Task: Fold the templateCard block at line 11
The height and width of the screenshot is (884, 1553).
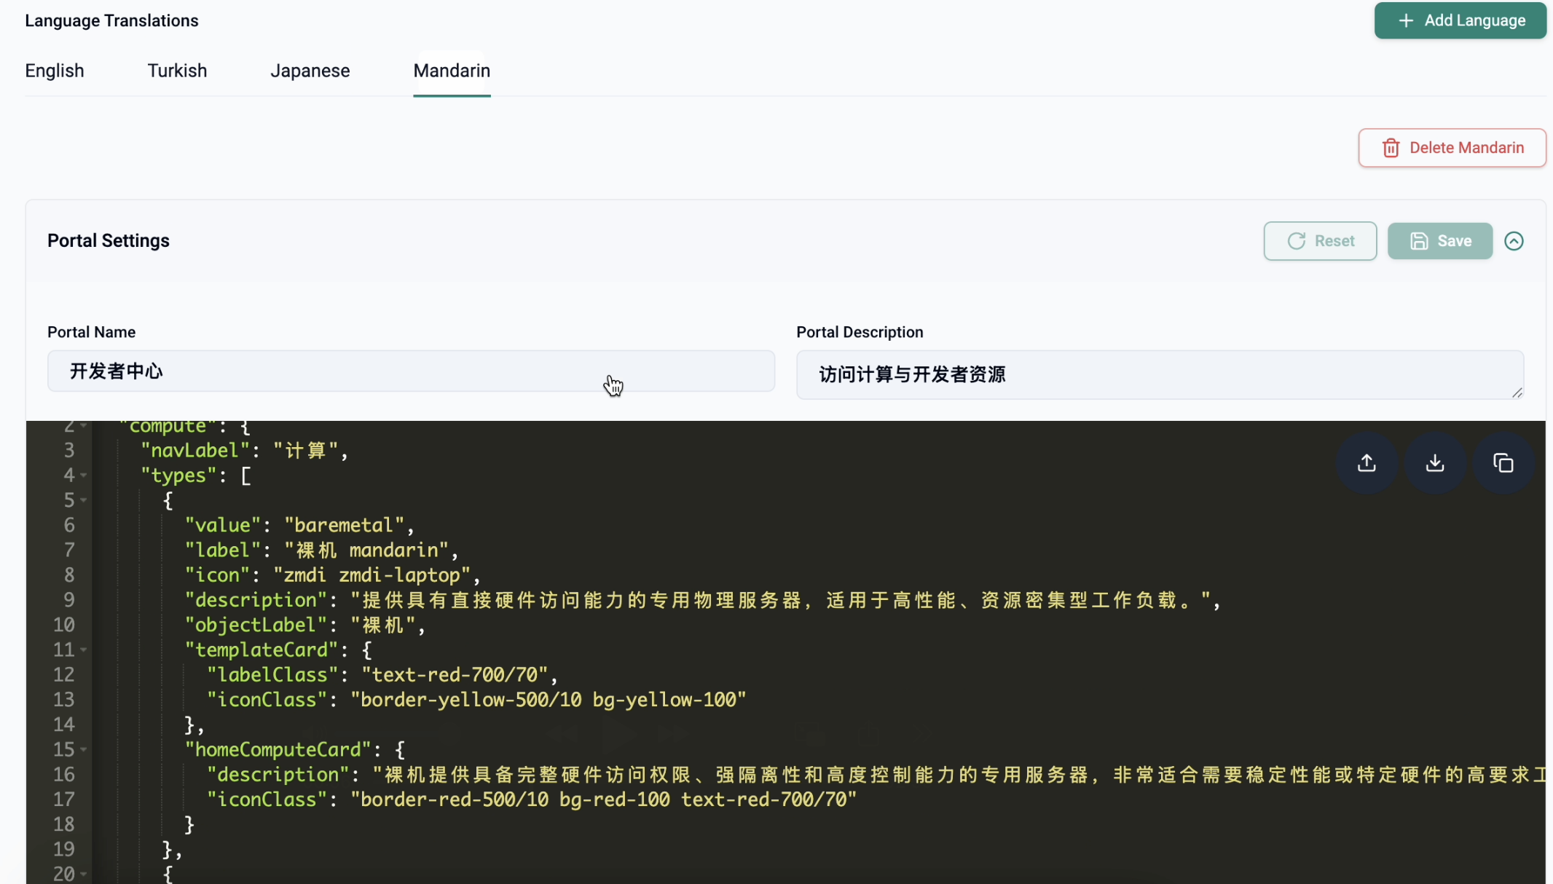Action: coord(84,650)
